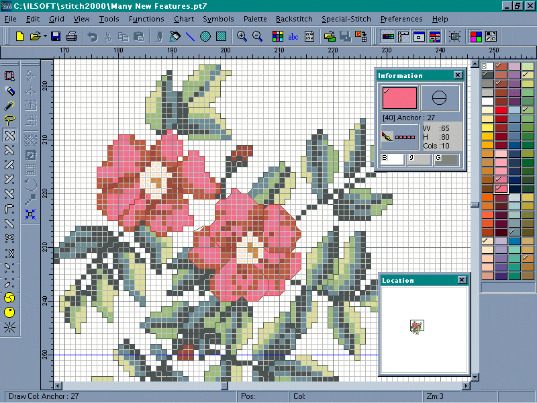Click the chart thumbnail in Location panel
This screenshot has width=537, height=403.
[x=417, y=326]
